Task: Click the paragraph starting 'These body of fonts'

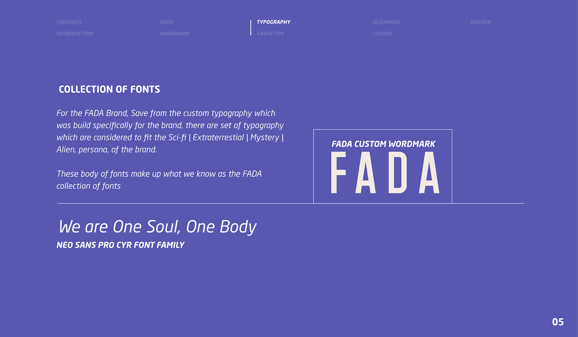Action: click(x=159, y=180)
